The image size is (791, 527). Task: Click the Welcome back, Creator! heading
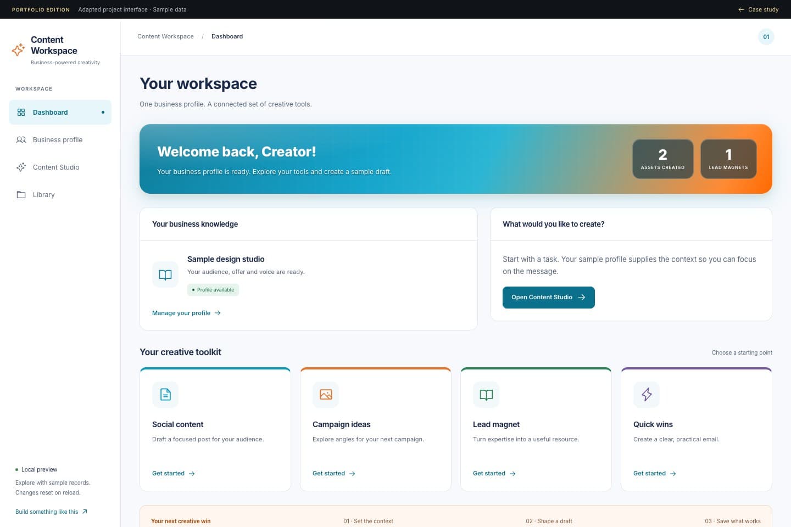click(237, 152)
